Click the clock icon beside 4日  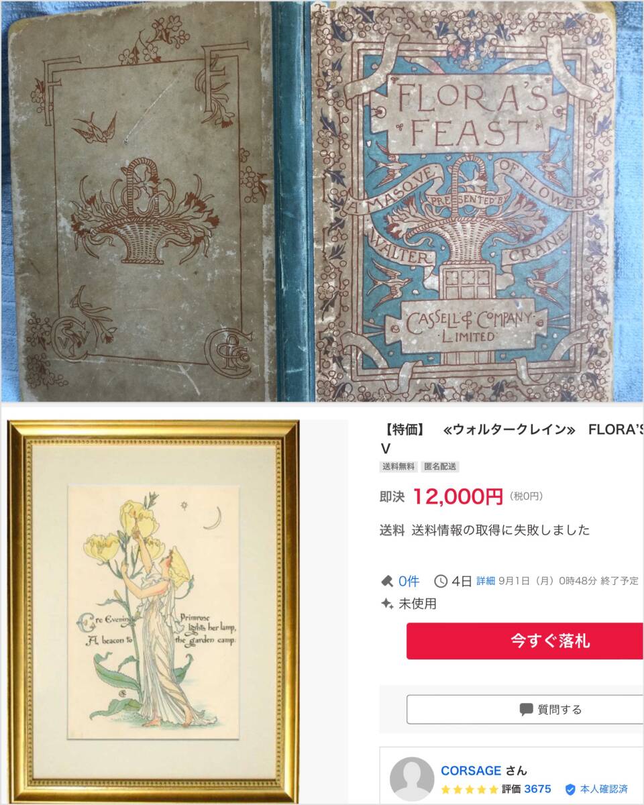tap(441, 581)
